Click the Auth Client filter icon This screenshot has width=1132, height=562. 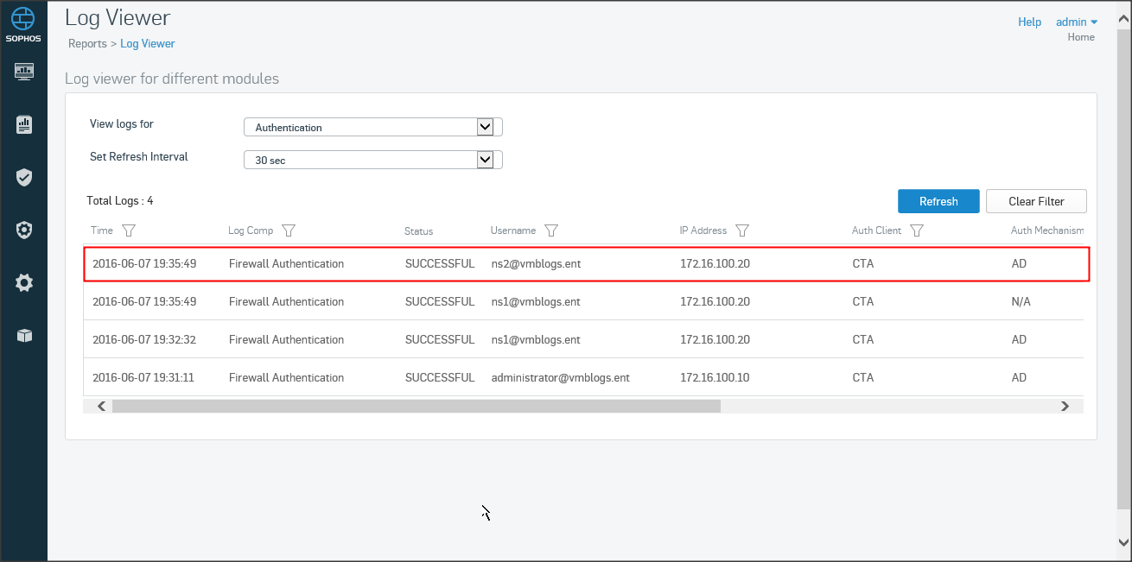[x=917, y=230]
